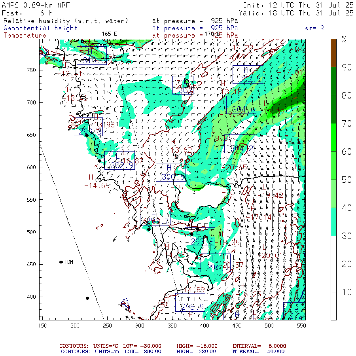Click the 'HIGH= -15.000' legend value
356x356 pixels.
coord(197,346)
